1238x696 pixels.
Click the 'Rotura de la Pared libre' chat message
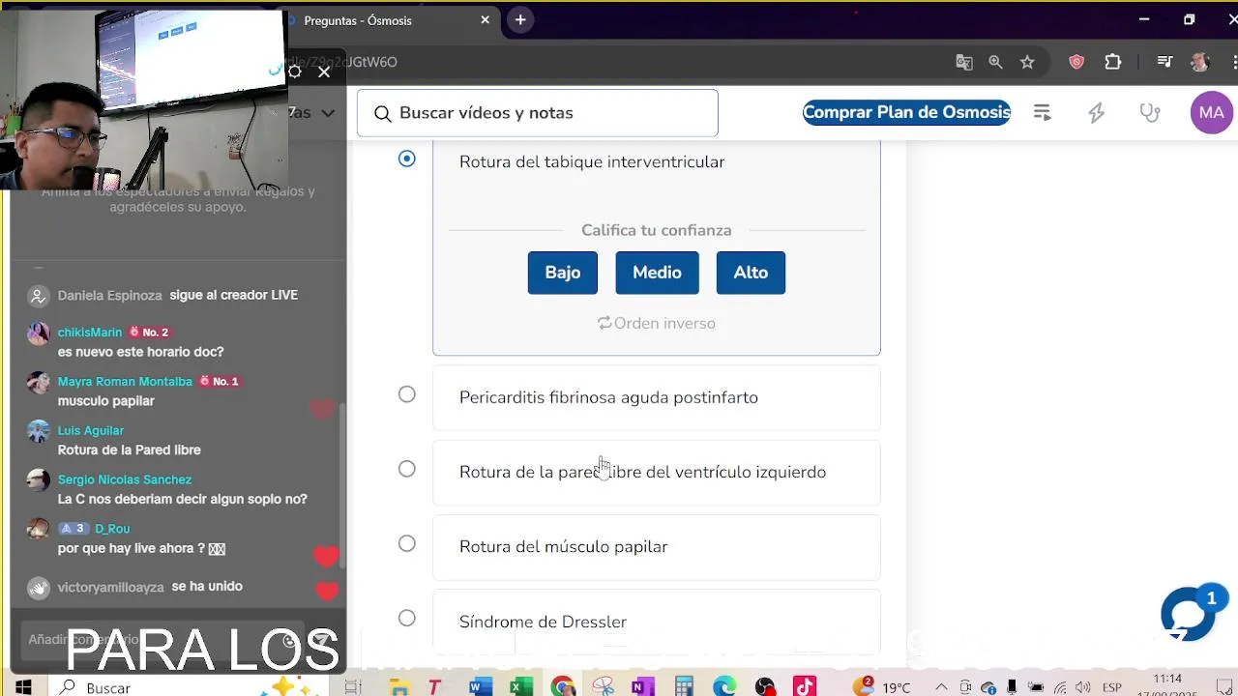pos(130,450)
